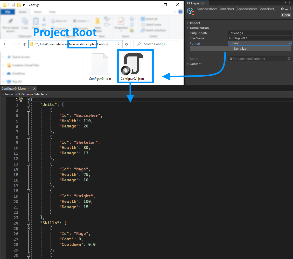Viewport: 293px width, 259px height.
Task: Pin the Configs.v0.1.json editor tab
Action: point(29,89)
